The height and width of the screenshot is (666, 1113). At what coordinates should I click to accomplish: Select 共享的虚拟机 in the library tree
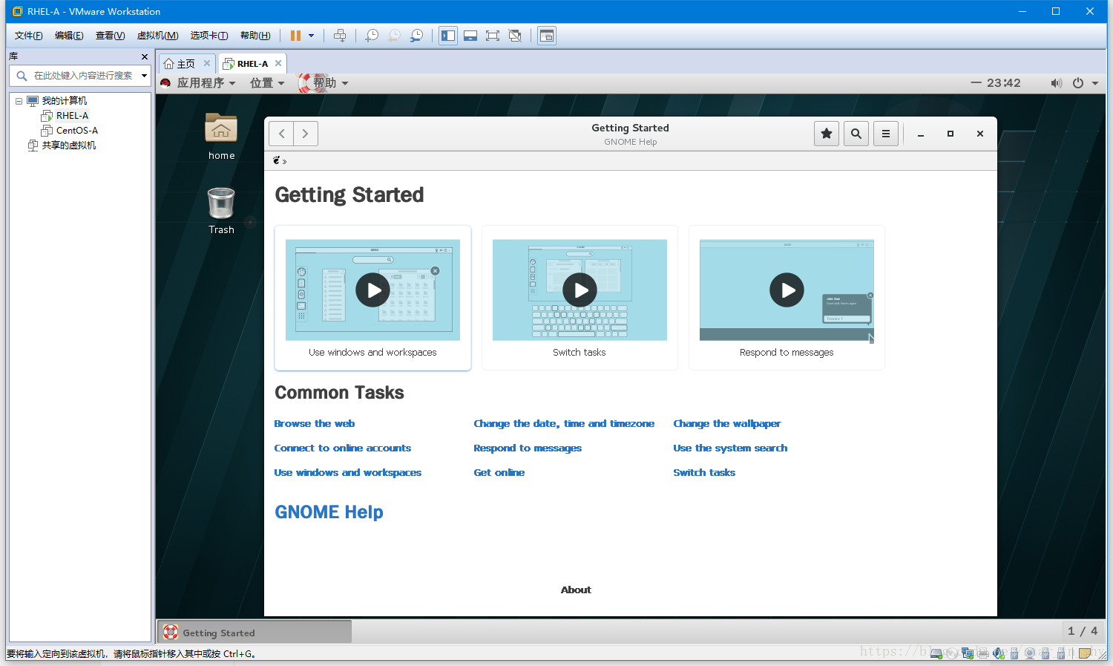click(68, 146)
